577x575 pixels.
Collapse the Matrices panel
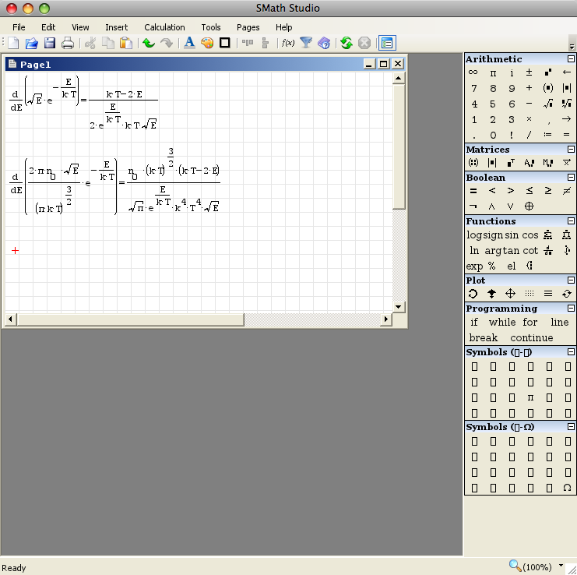pyautogui.click(x=570, y=150)
